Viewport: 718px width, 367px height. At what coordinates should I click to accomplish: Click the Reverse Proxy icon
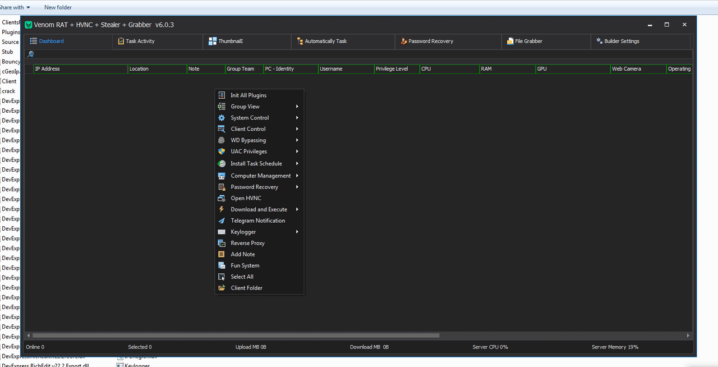pos(222,242)
